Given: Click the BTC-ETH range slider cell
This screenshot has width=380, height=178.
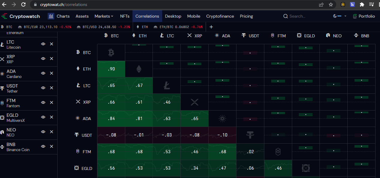Looking at the screenshot, I should click(139, 53).
